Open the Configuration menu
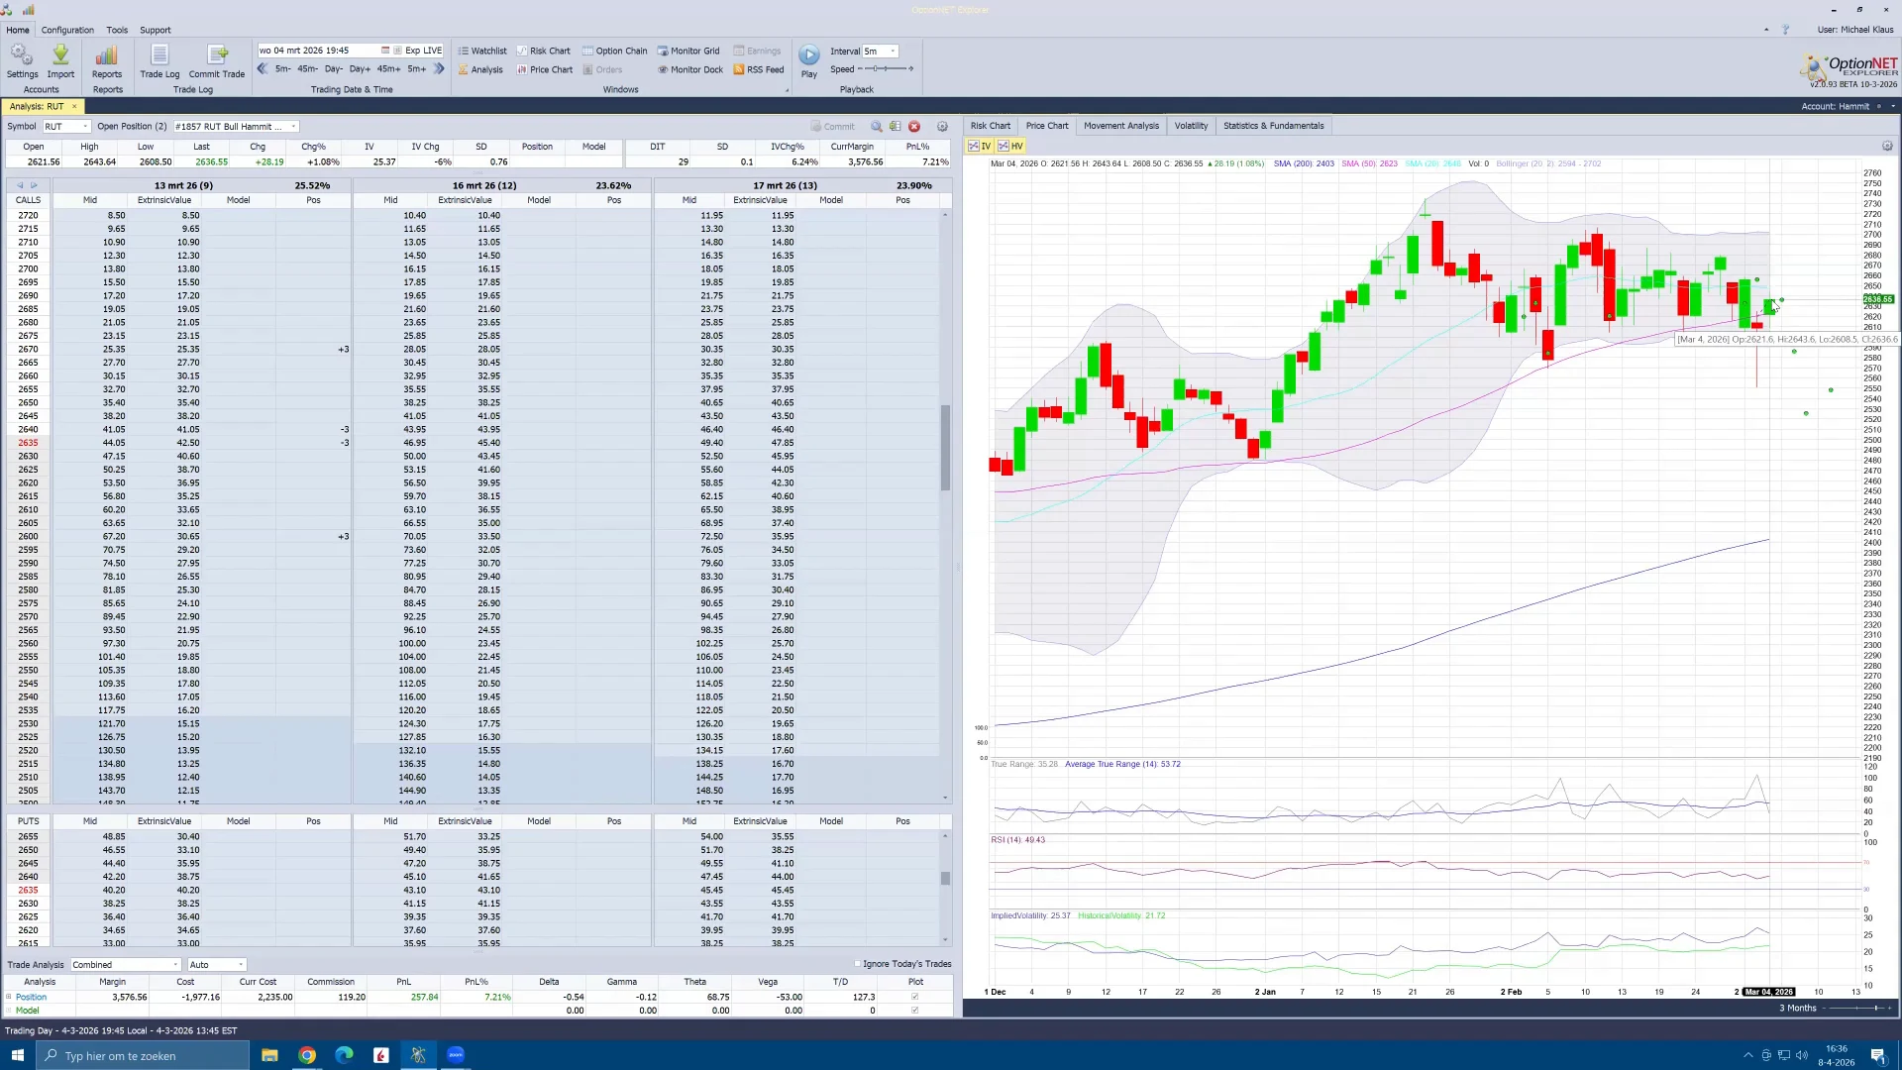The width and height of the screenshot is (1902, 1070). (x=67, y=30)
